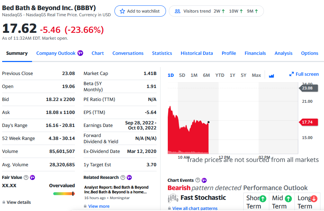Open the Statistics tab

pyautogui.click(x=162, y=53)
